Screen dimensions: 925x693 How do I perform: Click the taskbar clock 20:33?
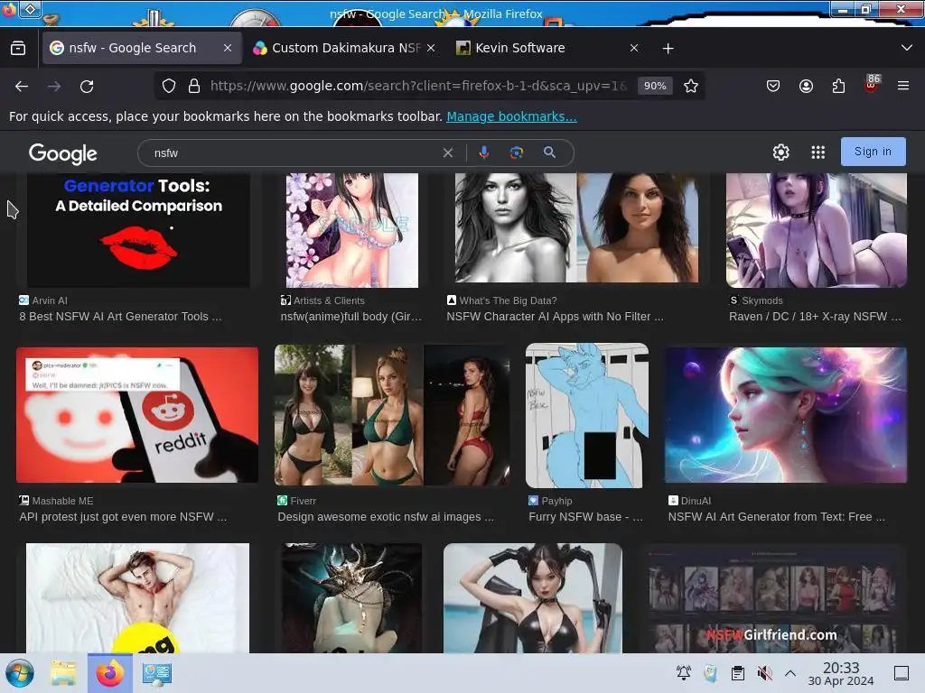841,673
